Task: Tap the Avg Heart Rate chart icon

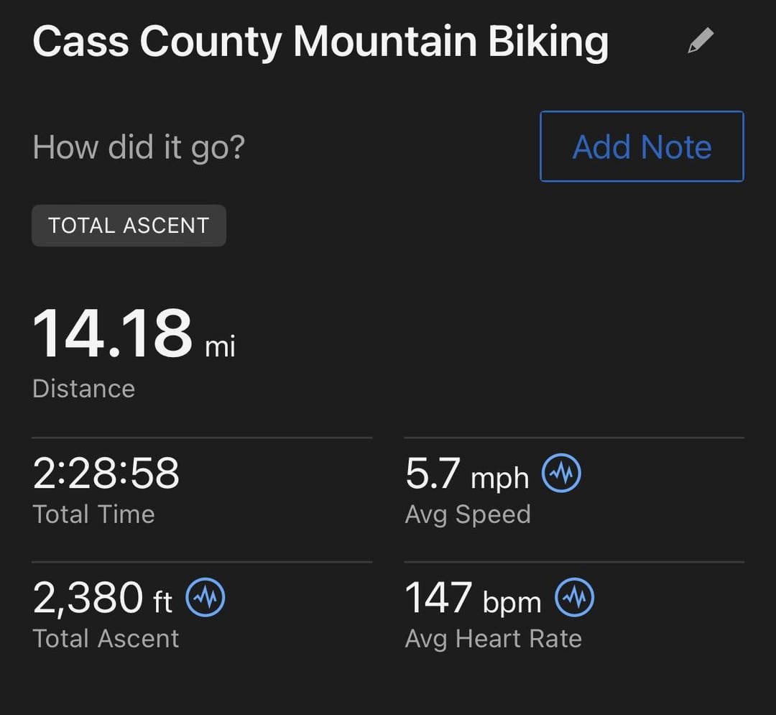Action: point(575,597)
